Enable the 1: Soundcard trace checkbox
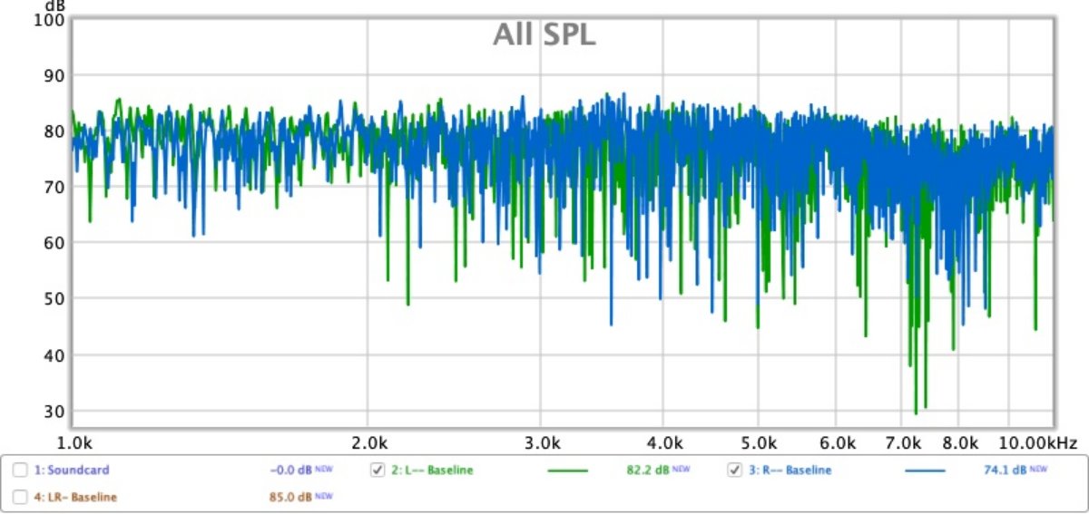 coord(19,470)
